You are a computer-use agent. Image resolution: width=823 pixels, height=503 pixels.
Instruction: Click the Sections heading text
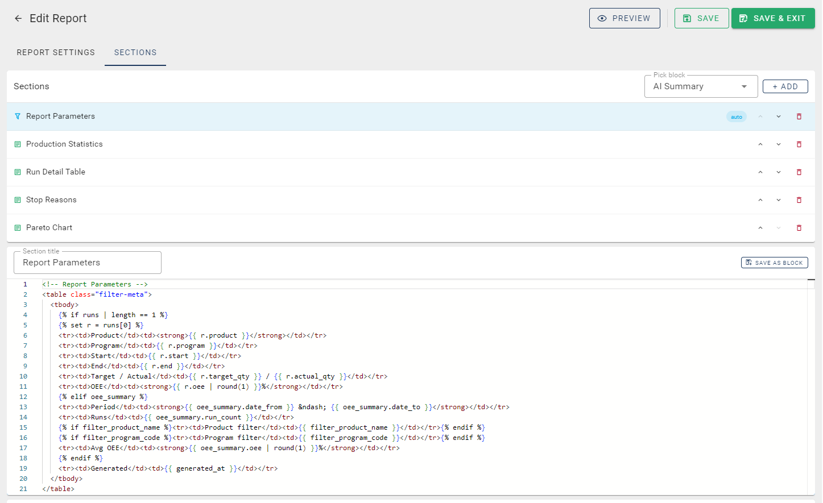(x=31, y=86)
